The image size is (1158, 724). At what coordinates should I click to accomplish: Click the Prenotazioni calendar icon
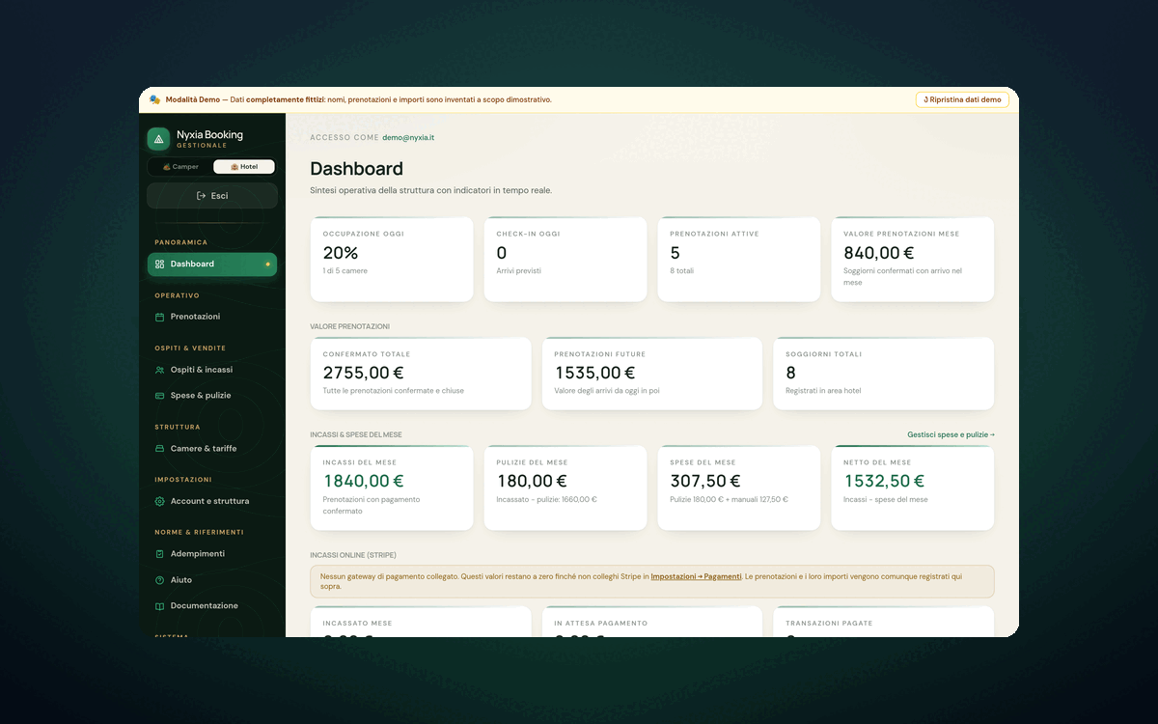coord(160,317)
